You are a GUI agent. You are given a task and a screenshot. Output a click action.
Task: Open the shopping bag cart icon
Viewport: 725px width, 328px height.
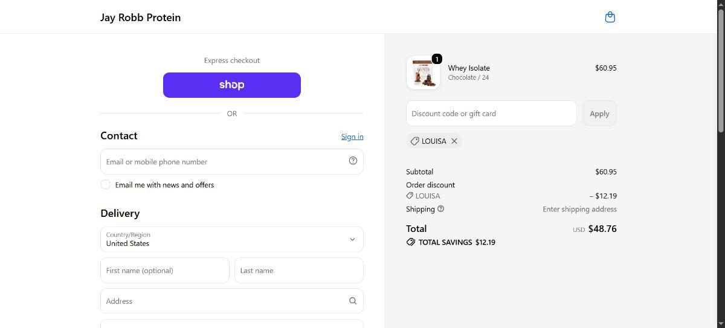(610, 17)
